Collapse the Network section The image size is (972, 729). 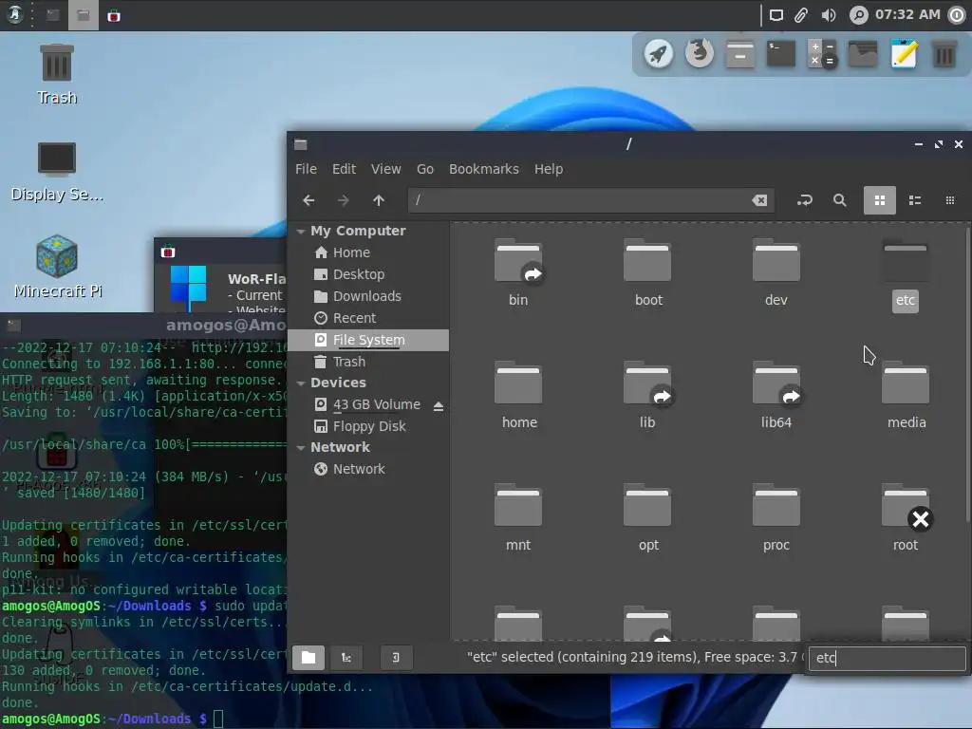click(301, 448)
